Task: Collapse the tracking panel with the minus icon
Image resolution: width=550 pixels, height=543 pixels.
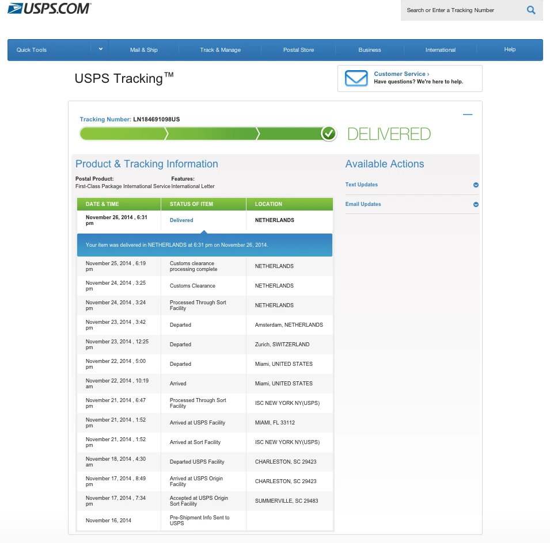Action: tap(468, 114)
